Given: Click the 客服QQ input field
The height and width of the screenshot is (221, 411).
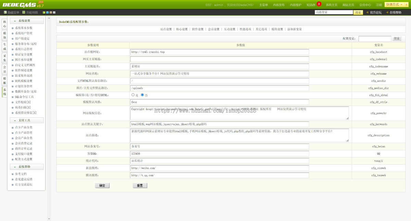Looking at the screenshot, I should tap(220, 154).
